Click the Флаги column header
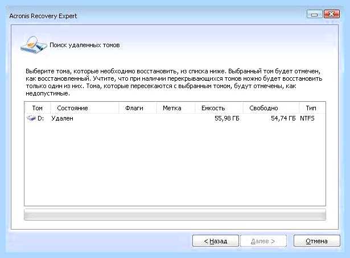350x258 pixels. pos(138,108)
